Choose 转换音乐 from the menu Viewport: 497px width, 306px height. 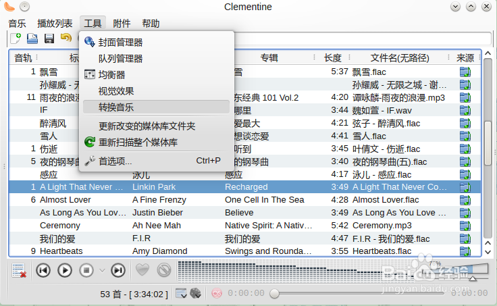(x=156, y=107)
